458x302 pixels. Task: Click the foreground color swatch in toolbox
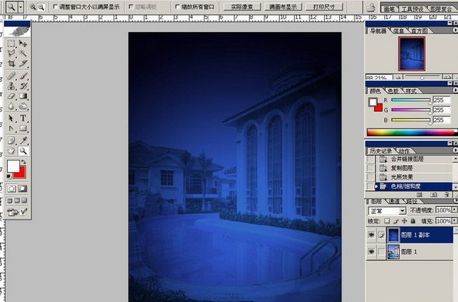coord(13,166)
